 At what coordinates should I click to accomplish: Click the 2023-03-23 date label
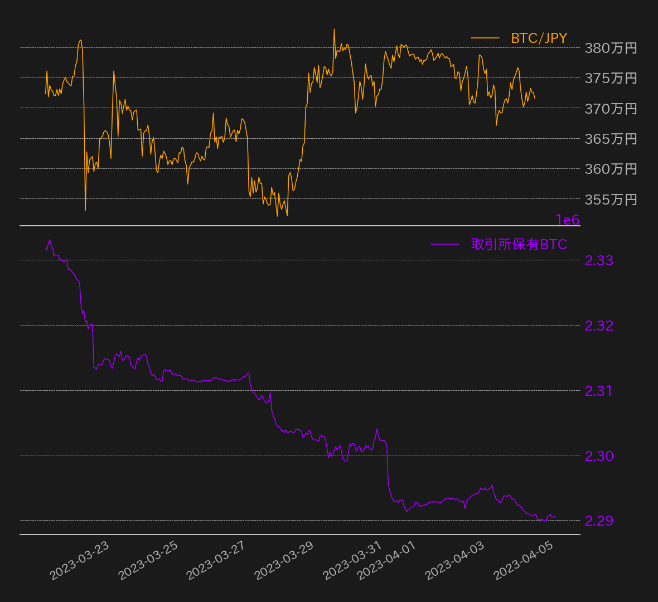(79, 561)
